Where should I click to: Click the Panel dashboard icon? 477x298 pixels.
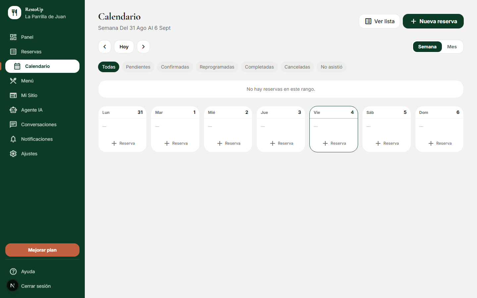13,37
